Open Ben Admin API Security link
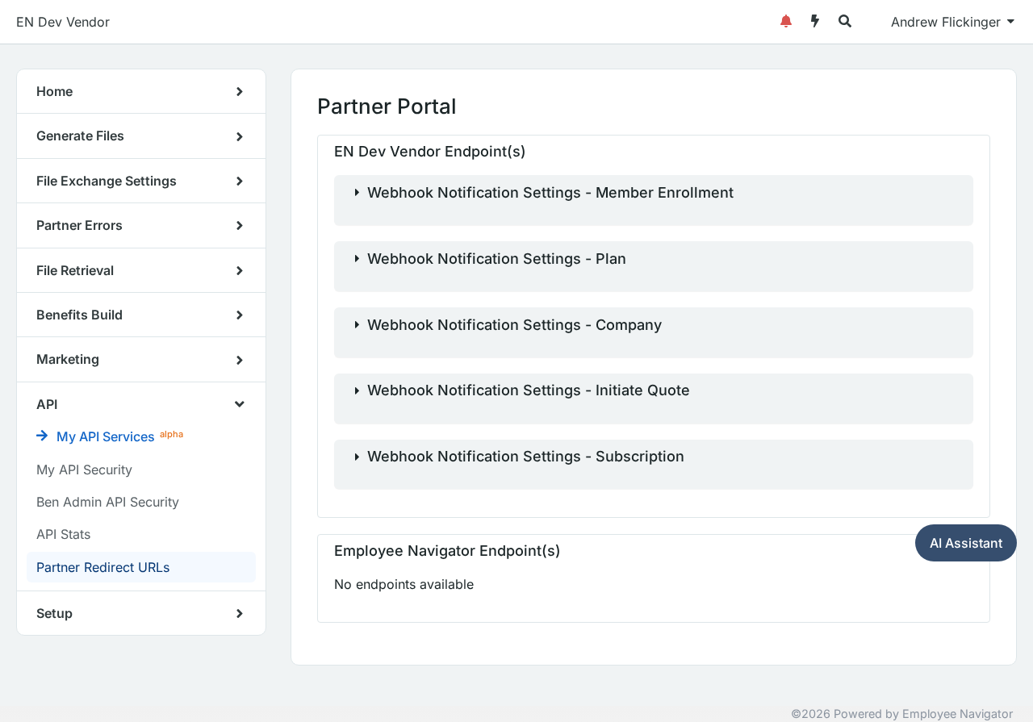The width and height of the screenshot is (1033, 722). 107,502
